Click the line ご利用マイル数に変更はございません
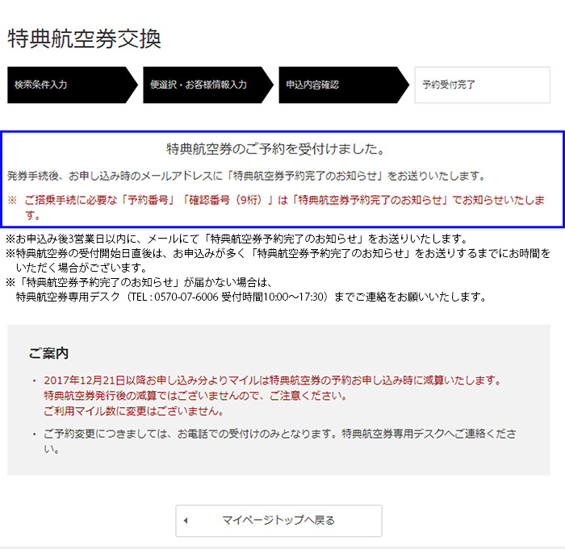565x549 pixels. coord(133,411)
